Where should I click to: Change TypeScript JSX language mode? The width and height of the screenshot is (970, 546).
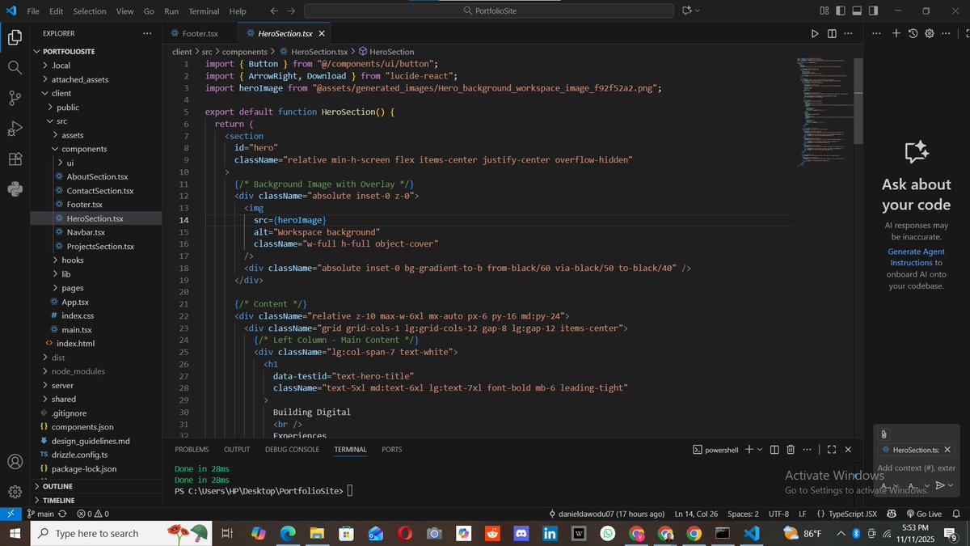click(847, 514)
